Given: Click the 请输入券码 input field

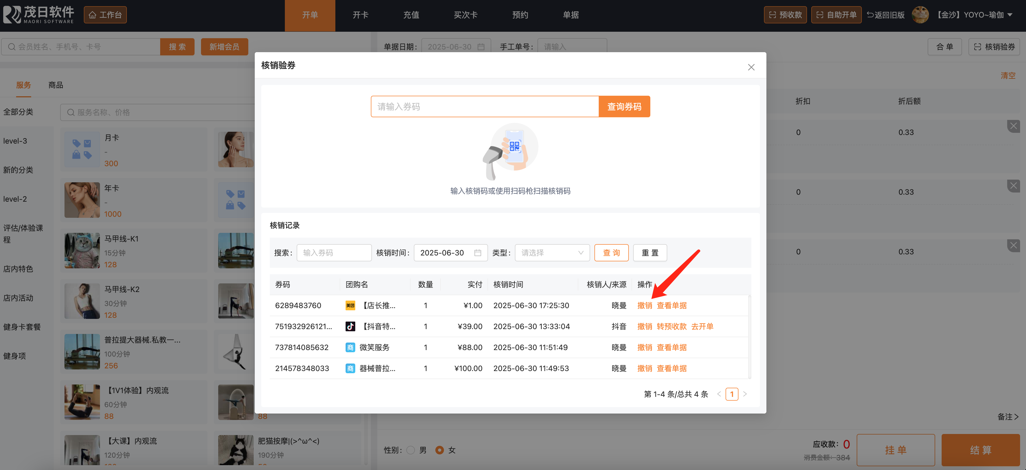Looking at the screenshot, I should point(484,106).
